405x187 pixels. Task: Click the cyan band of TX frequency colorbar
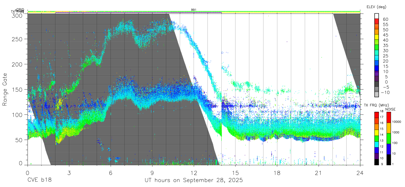(376, 144)
